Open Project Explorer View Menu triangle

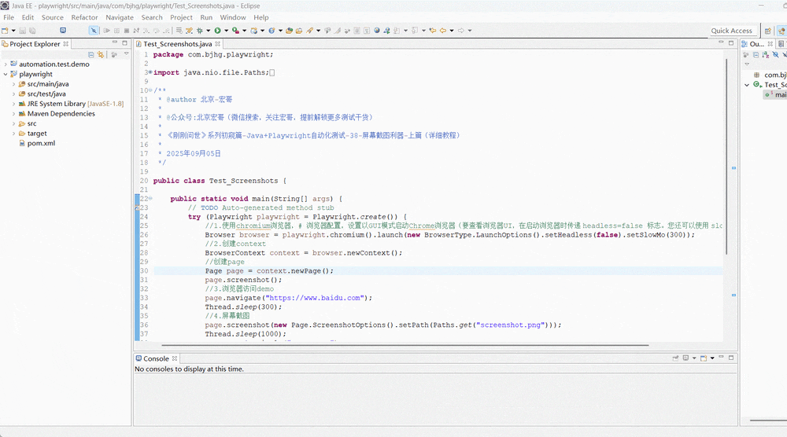[127, 54]
